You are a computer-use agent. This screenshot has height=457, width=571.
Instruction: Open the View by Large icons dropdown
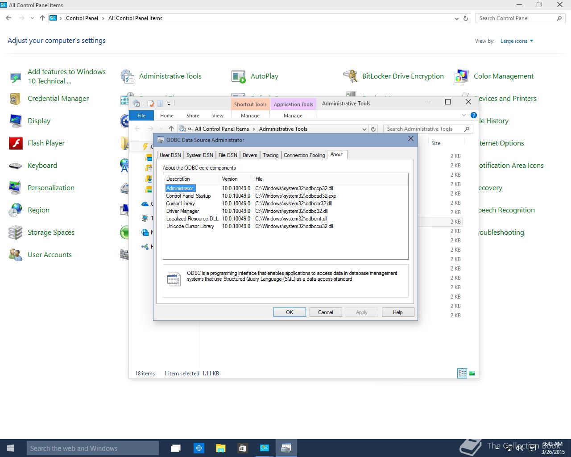[x=517, y=41]
